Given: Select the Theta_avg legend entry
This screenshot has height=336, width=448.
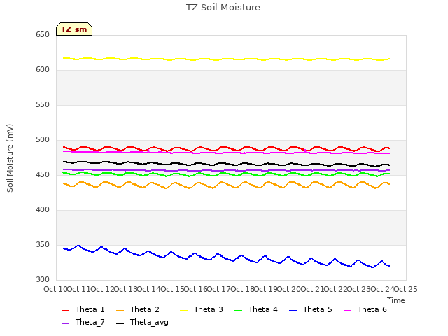Looking at the screenshot, I should click(142, 322).
